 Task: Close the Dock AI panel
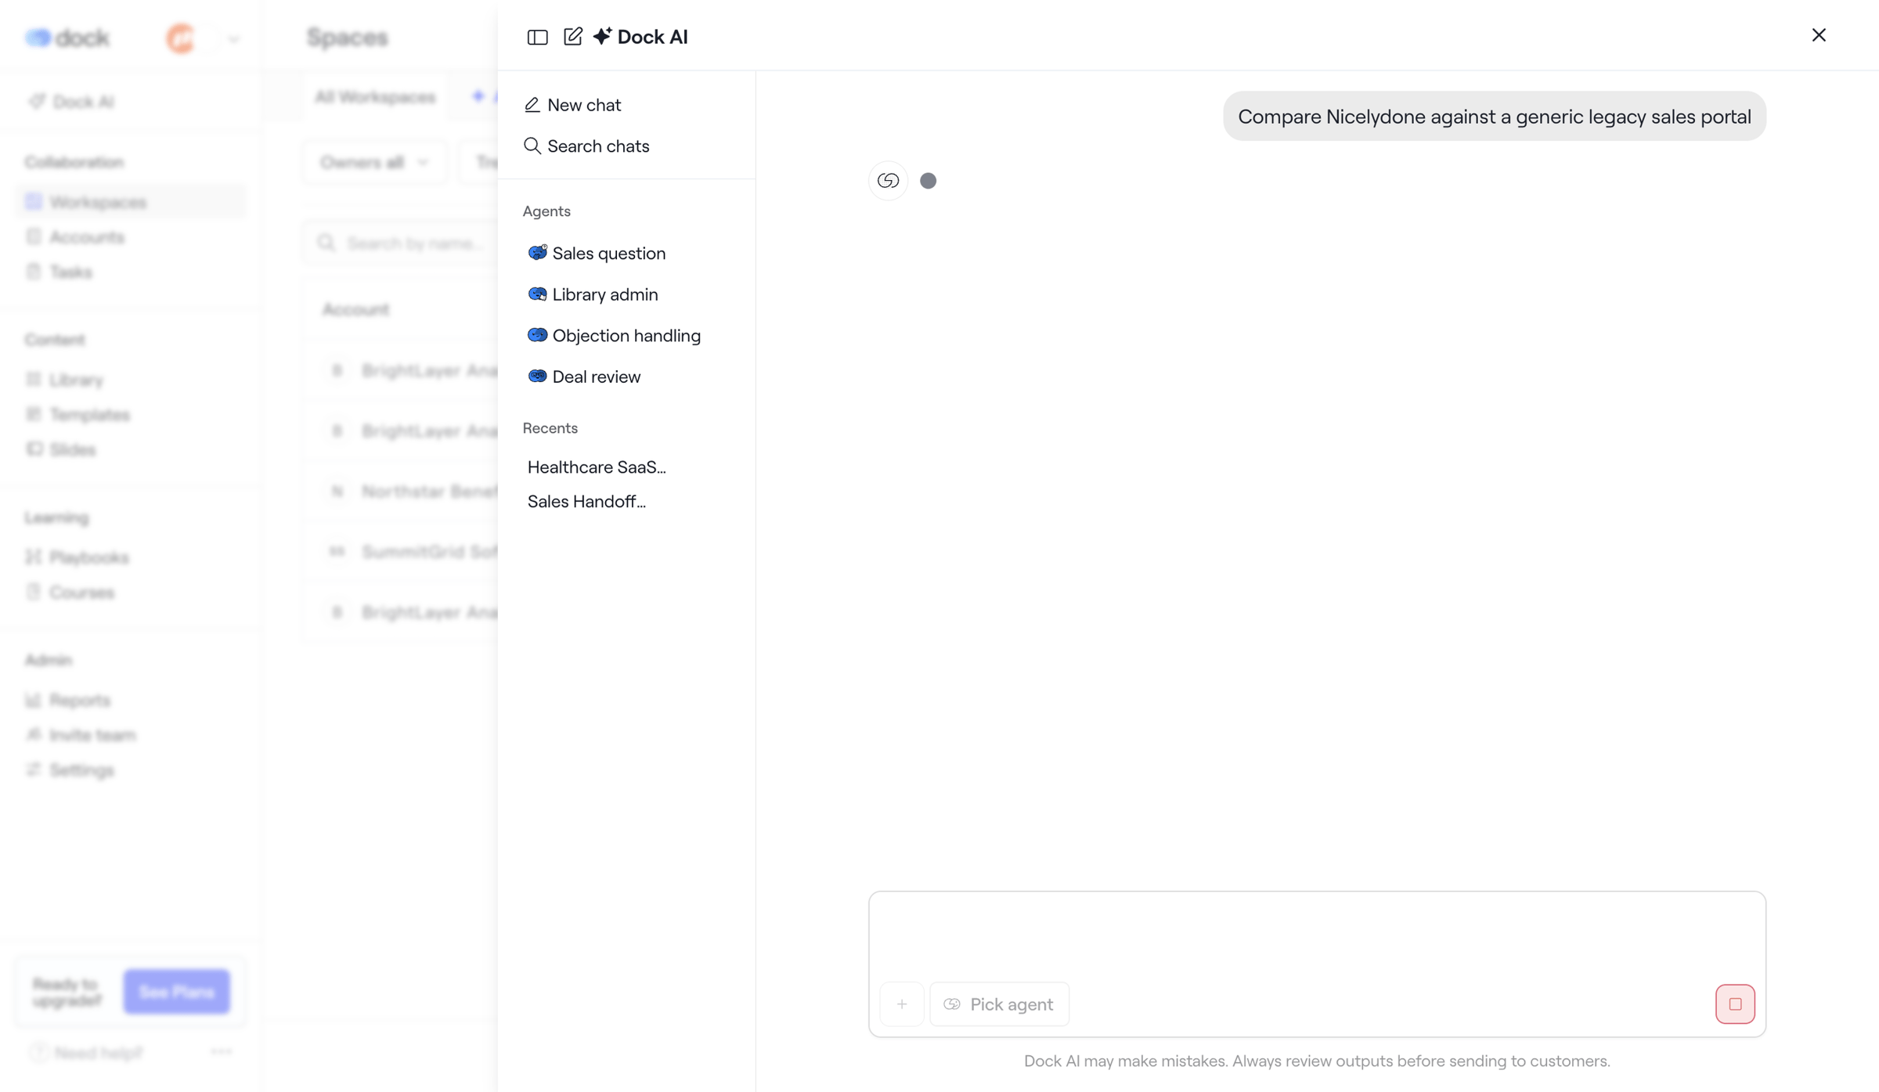1819,35
